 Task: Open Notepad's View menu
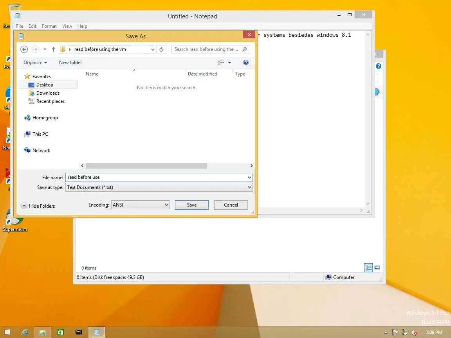pyautogui.click(x=67, y=26)
